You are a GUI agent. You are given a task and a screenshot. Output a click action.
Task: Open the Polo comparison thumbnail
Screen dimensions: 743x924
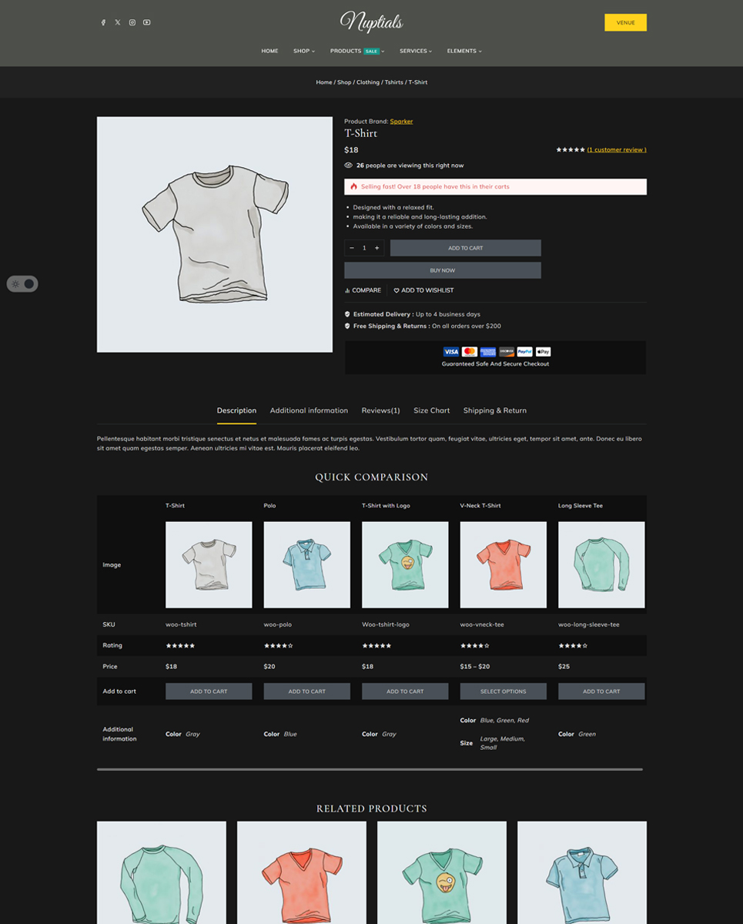pos(307,565)
